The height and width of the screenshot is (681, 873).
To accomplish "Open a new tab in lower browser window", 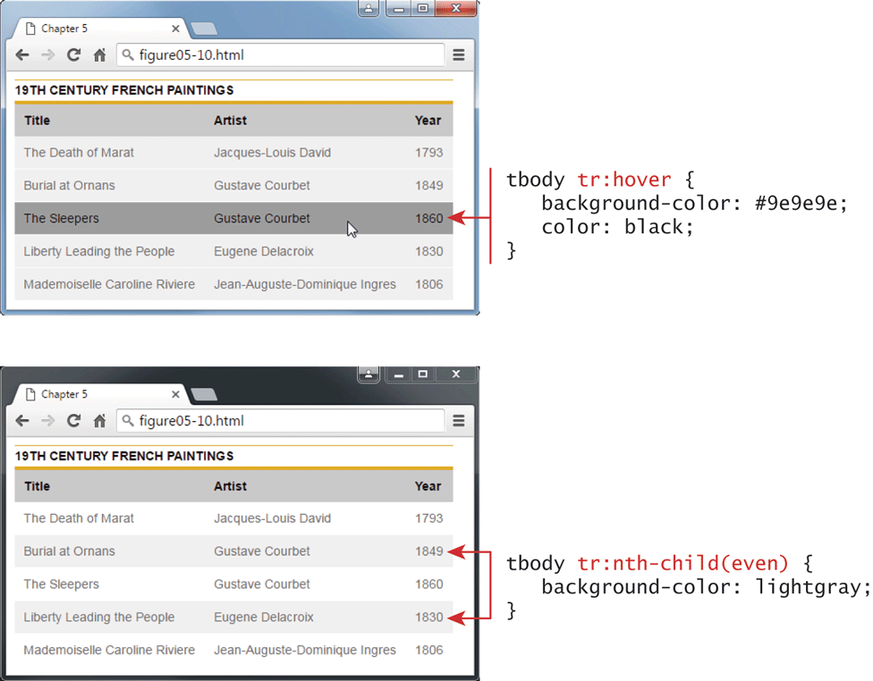I will [204, 394].
